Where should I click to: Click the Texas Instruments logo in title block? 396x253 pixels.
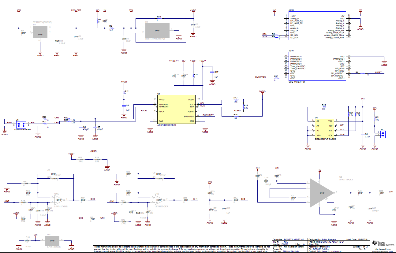tap(383, 244)
